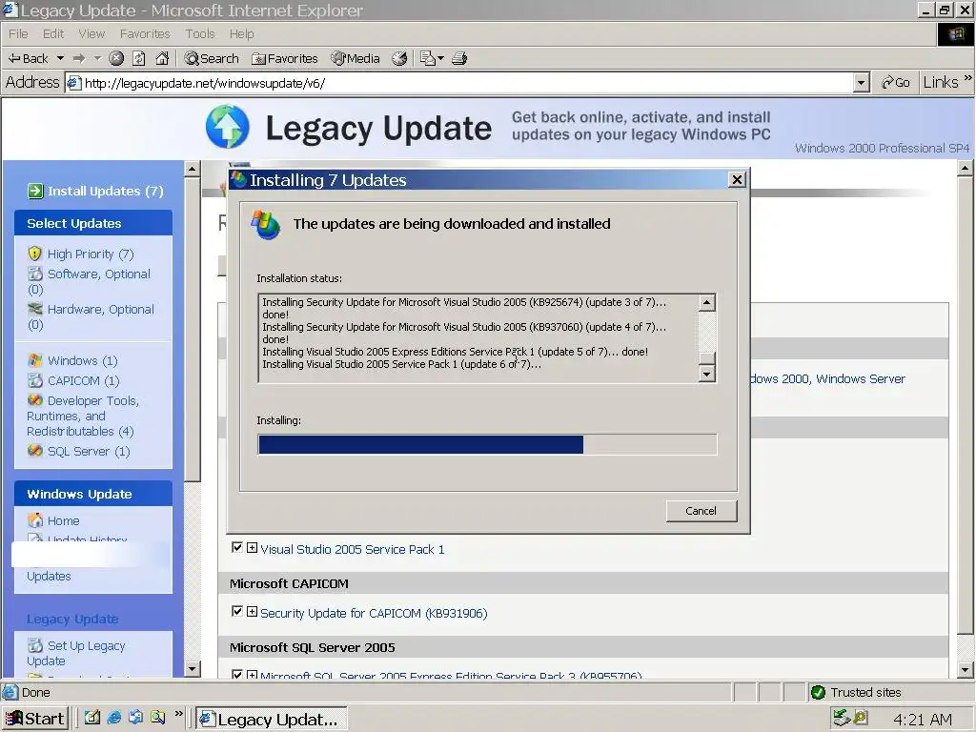Open the Favorites toolbar button

click(284, 58)
